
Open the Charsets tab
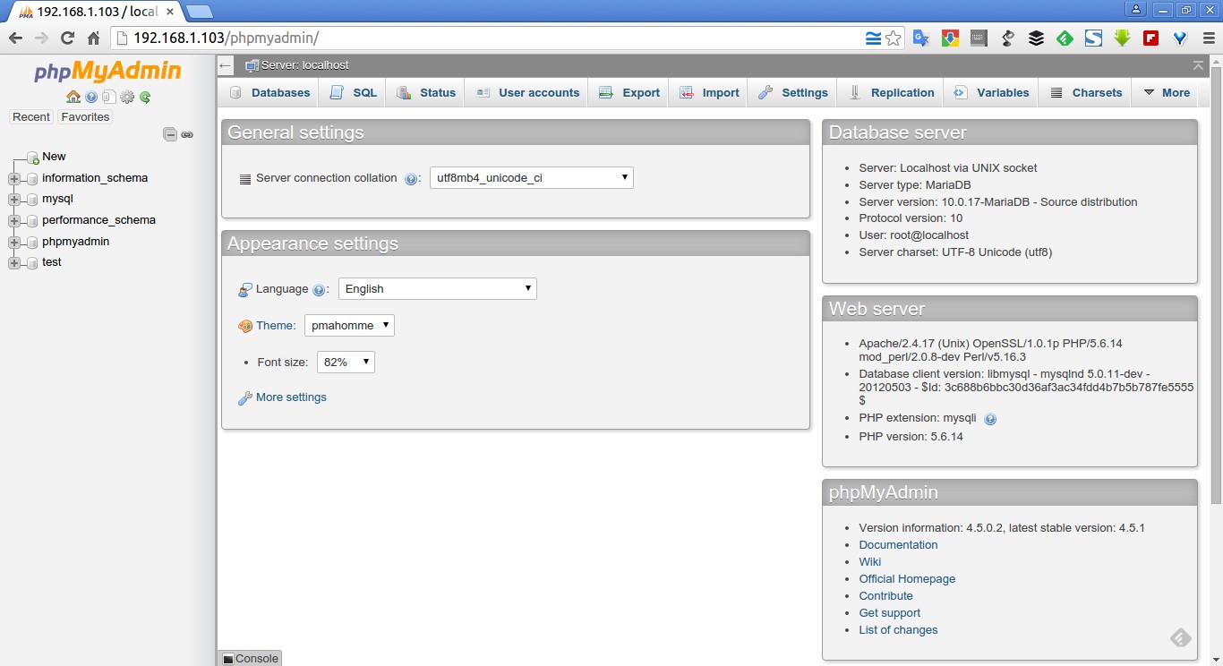[1085, 92]
